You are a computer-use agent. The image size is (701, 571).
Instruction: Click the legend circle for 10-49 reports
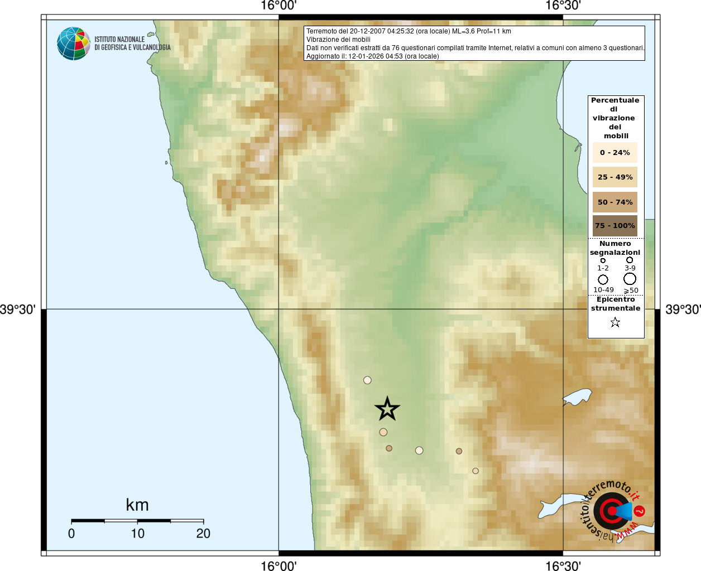(603, 279)
